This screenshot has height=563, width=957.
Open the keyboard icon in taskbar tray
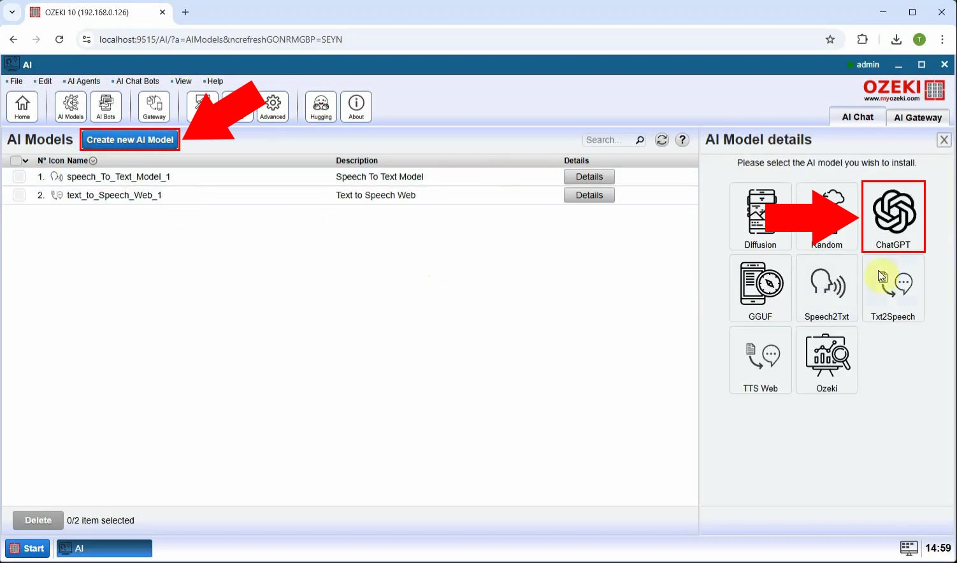909,548
